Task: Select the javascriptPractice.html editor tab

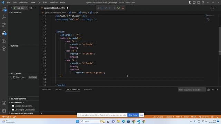Action: 55,8
